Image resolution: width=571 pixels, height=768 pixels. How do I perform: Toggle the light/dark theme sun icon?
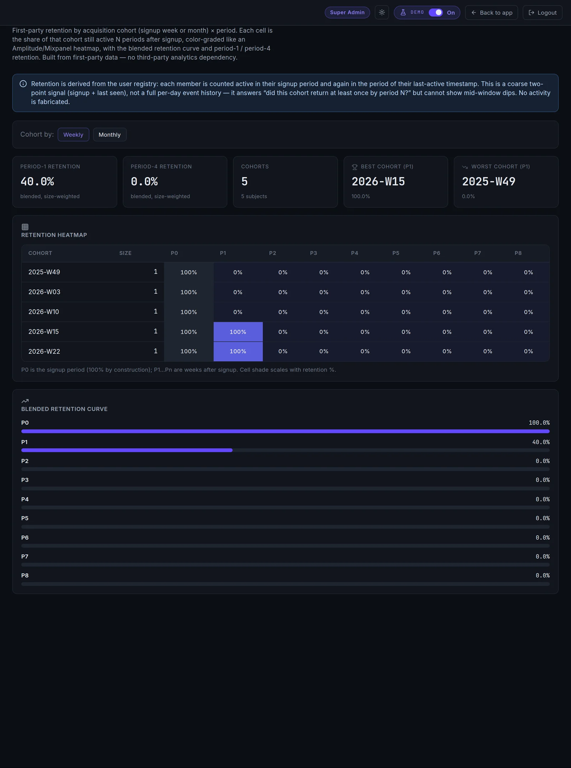(381, 12)
